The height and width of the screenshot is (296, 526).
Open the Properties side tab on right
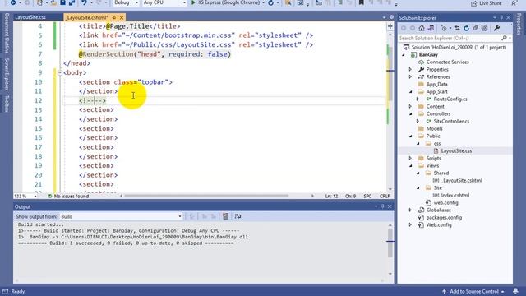click(519, 24)
